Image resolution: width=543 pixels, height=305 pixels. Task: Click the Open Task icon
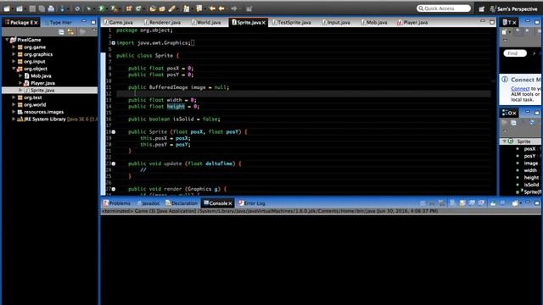tap(162, 8)
